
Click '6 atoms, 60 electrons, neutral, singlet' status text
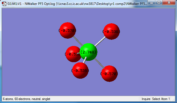coord(27,99)
